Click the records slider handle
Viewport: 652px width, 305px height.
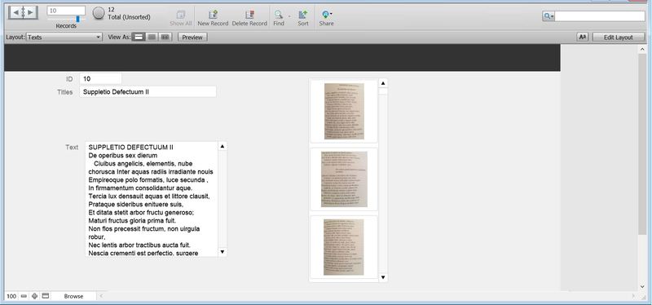(x=77, y=19)
